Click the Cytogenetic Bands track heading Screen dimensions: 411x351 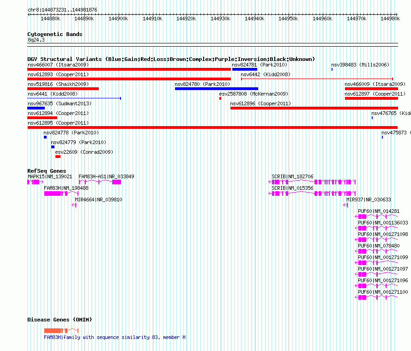pyautogui.click(x=55, y=34)
